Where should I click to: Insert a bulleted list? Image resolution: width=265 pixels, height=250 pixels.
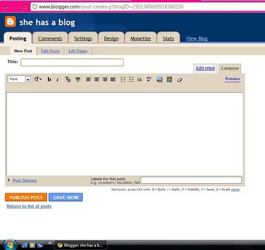(131, 79)
